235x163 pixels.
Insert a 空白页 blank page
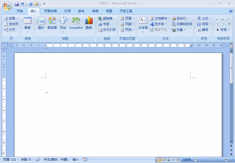11,24
